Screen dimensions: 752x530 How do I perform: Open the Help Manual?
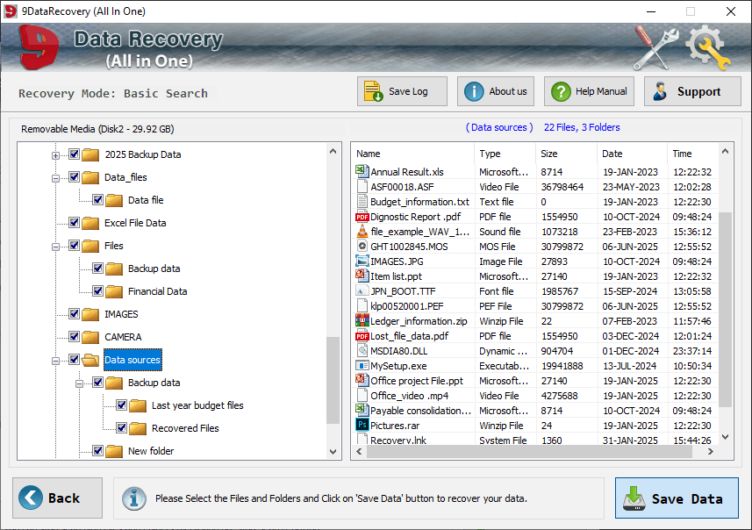[589, 91]
